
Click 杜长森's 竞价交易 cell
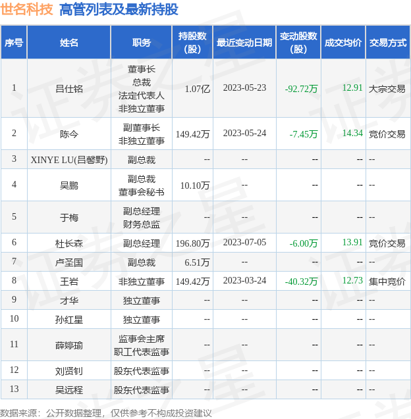click(387, 243)
